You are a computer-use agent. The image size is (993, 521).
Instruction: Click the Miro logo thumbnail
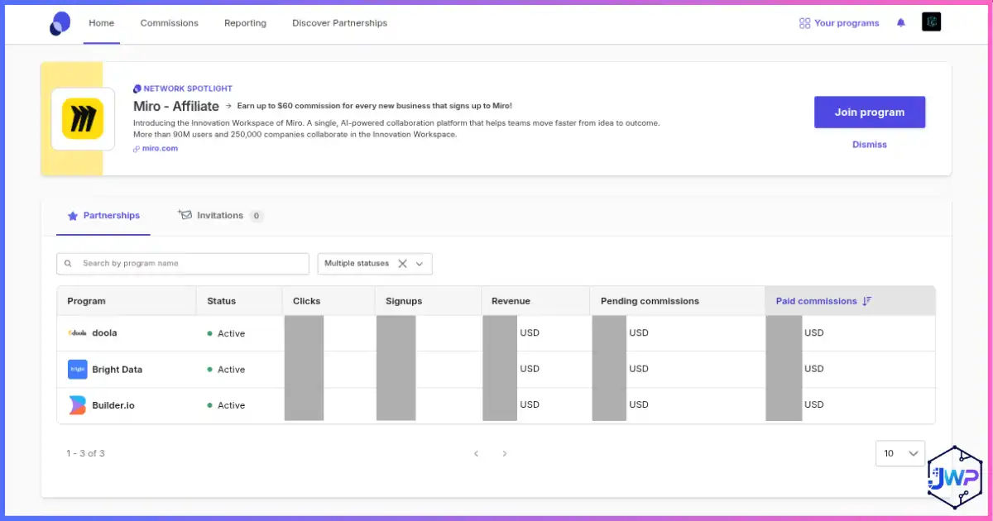[83, 119]
